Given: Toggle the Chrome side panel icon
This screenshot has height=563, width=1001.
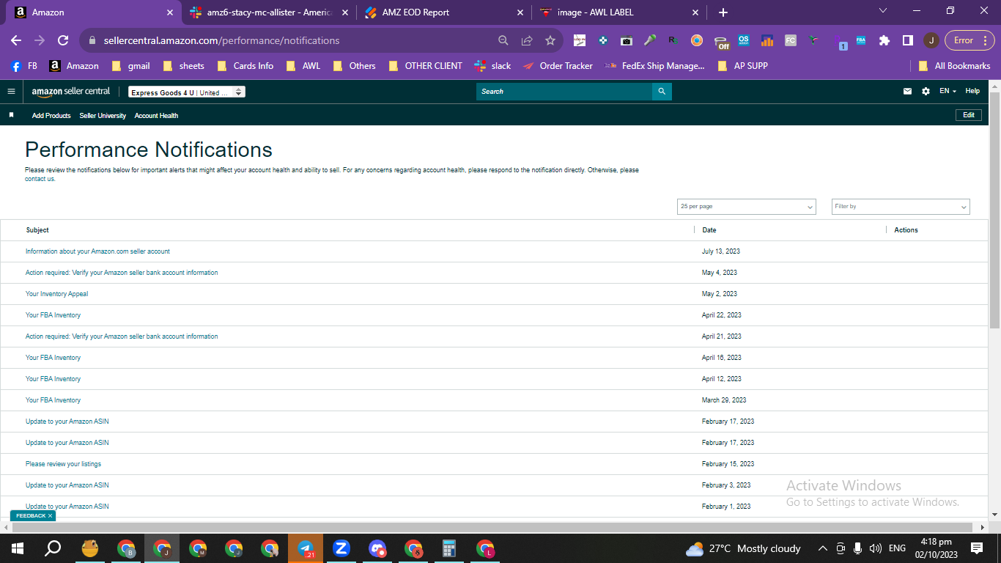Looking at the screenshot, I should click(907, 40).
